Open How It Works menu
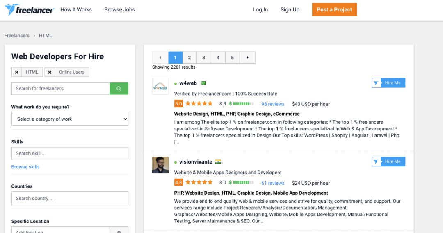Screen dimensions: 443x233 pos(76,9)
